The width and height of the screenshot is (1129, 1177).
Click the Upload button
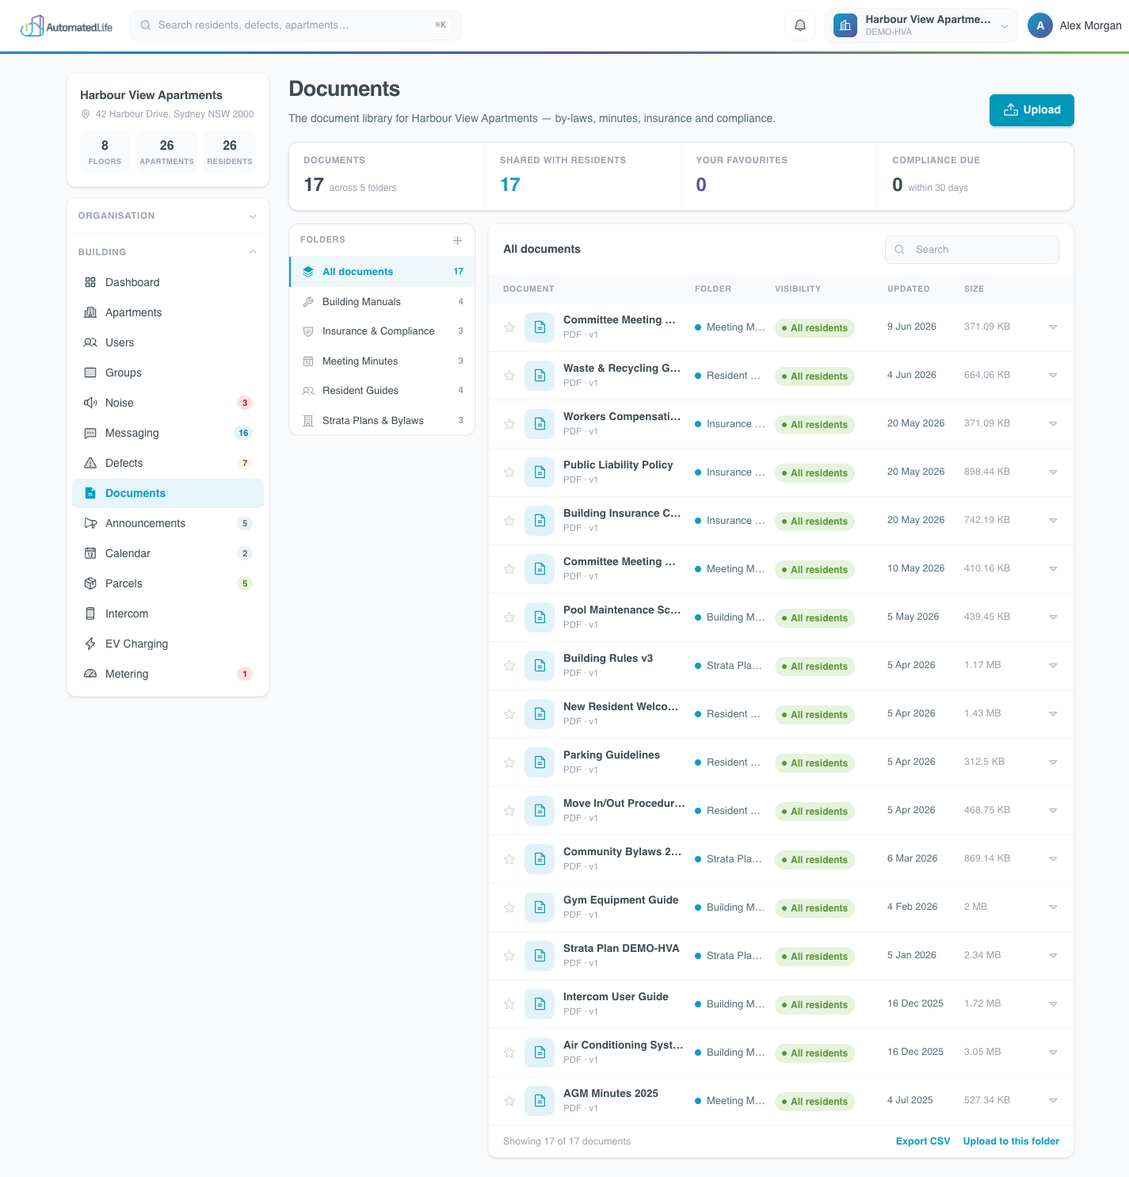tap(1032, 110)
